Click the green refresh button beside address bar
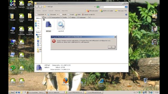 (98, 7)
